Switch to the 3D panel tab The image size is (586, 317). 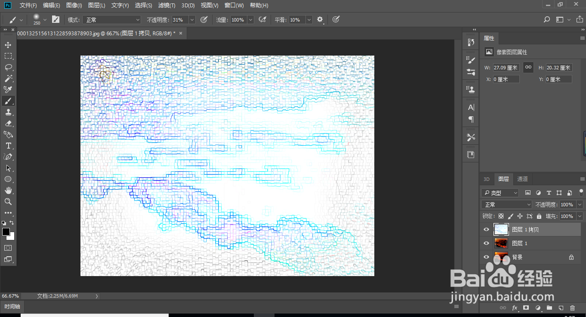point(487,179)
